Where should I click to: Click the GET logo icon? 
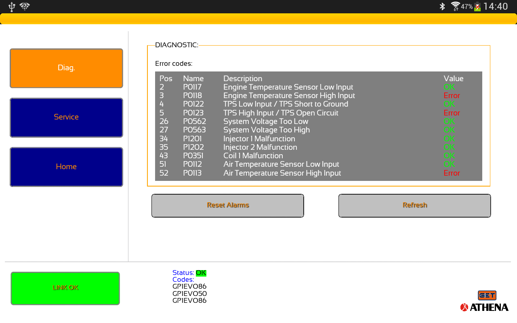(x=487, y=295)
